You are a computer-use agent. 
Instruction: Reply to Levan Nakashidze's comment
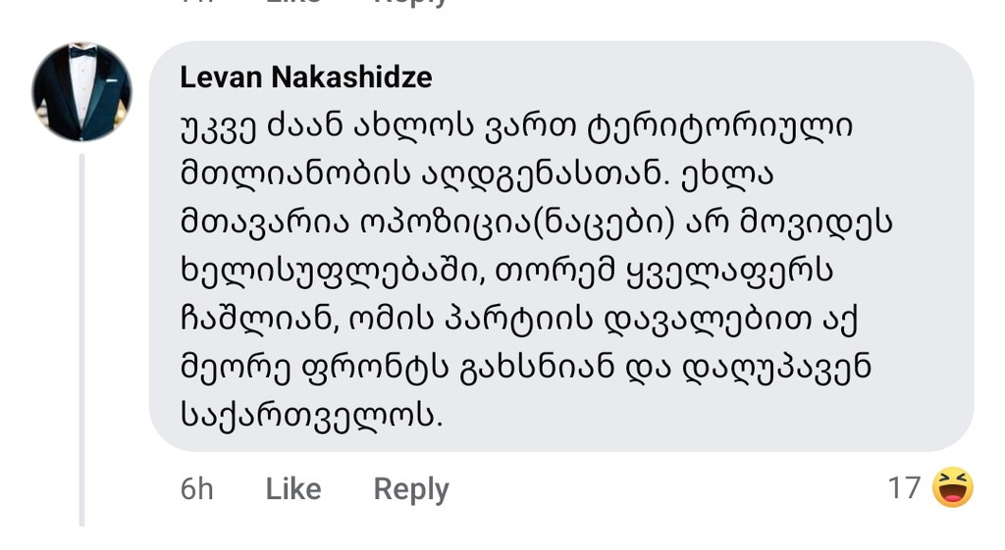[411, 488]
